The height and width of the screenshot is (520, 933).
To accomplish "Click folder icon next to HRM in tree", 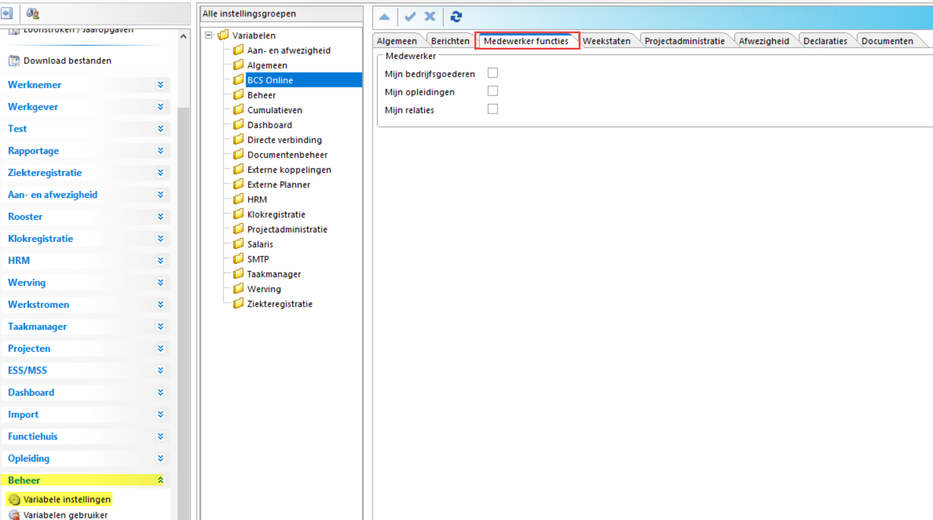I will pos(238,199).
